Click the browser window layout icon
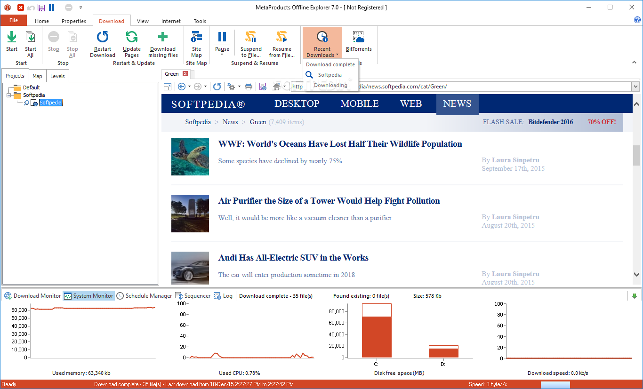Screen dimensions: 643x389 [x=167, y=87]
